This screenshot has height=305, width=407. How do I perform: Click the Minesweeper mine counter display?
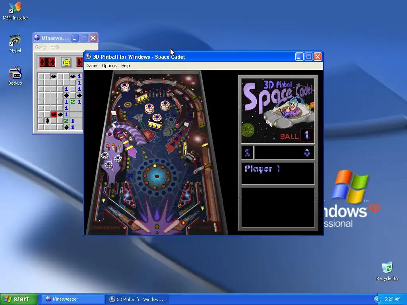coord(47,62)
